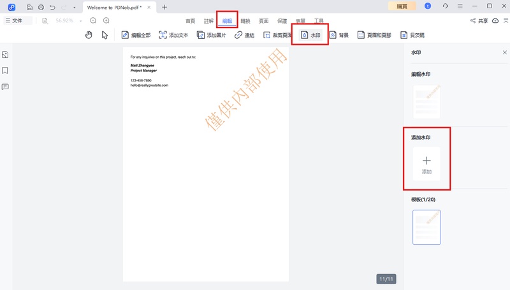Open the comments panel in left sidebar

(5, 87)
